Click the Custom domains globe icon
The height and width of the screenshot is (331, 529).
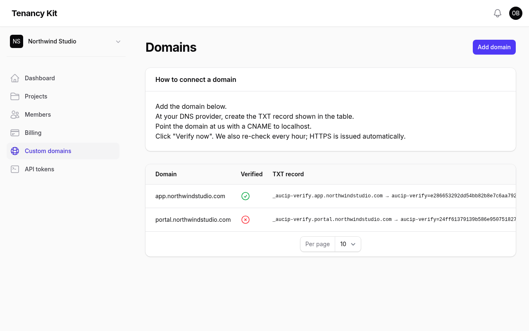[15, 151]
